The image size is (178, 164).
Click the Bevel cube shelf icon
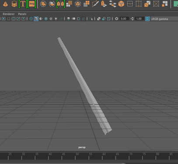121,4
